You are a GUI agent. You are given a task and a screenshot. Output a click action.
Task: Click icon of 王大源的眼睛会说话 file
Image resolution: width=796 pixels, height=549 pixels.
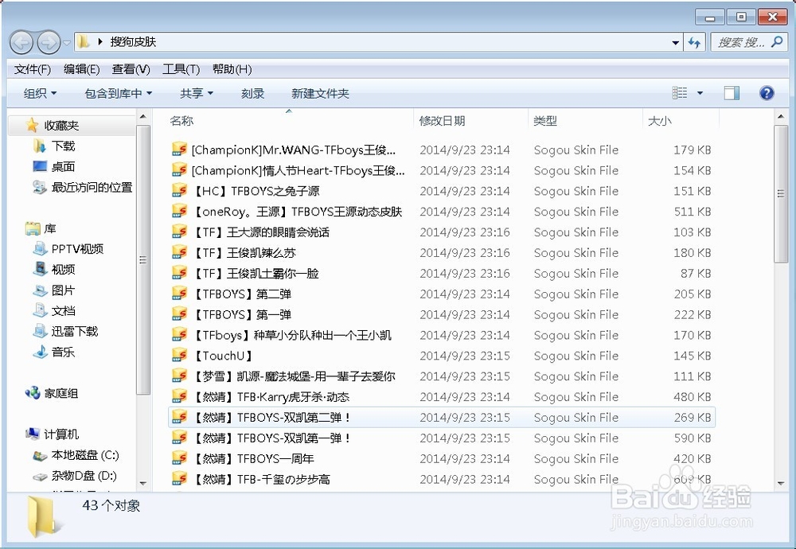180,232
